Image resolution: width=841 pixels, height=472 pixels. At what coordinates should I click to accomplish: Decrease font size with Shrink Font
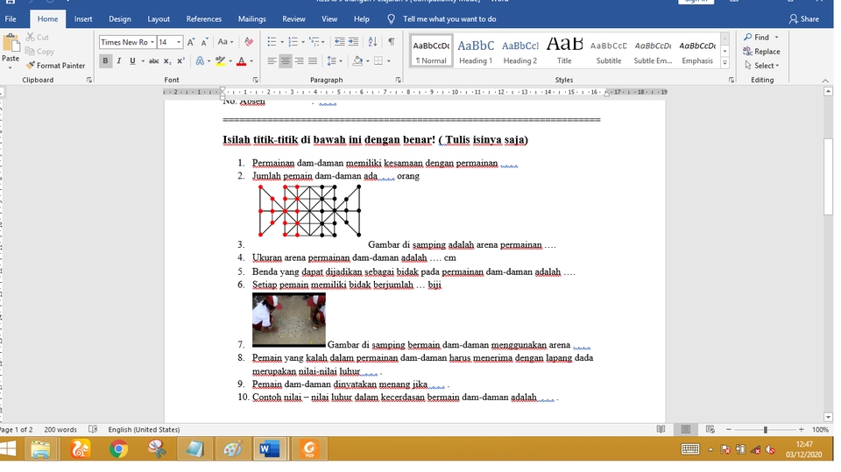coord(204,42)
